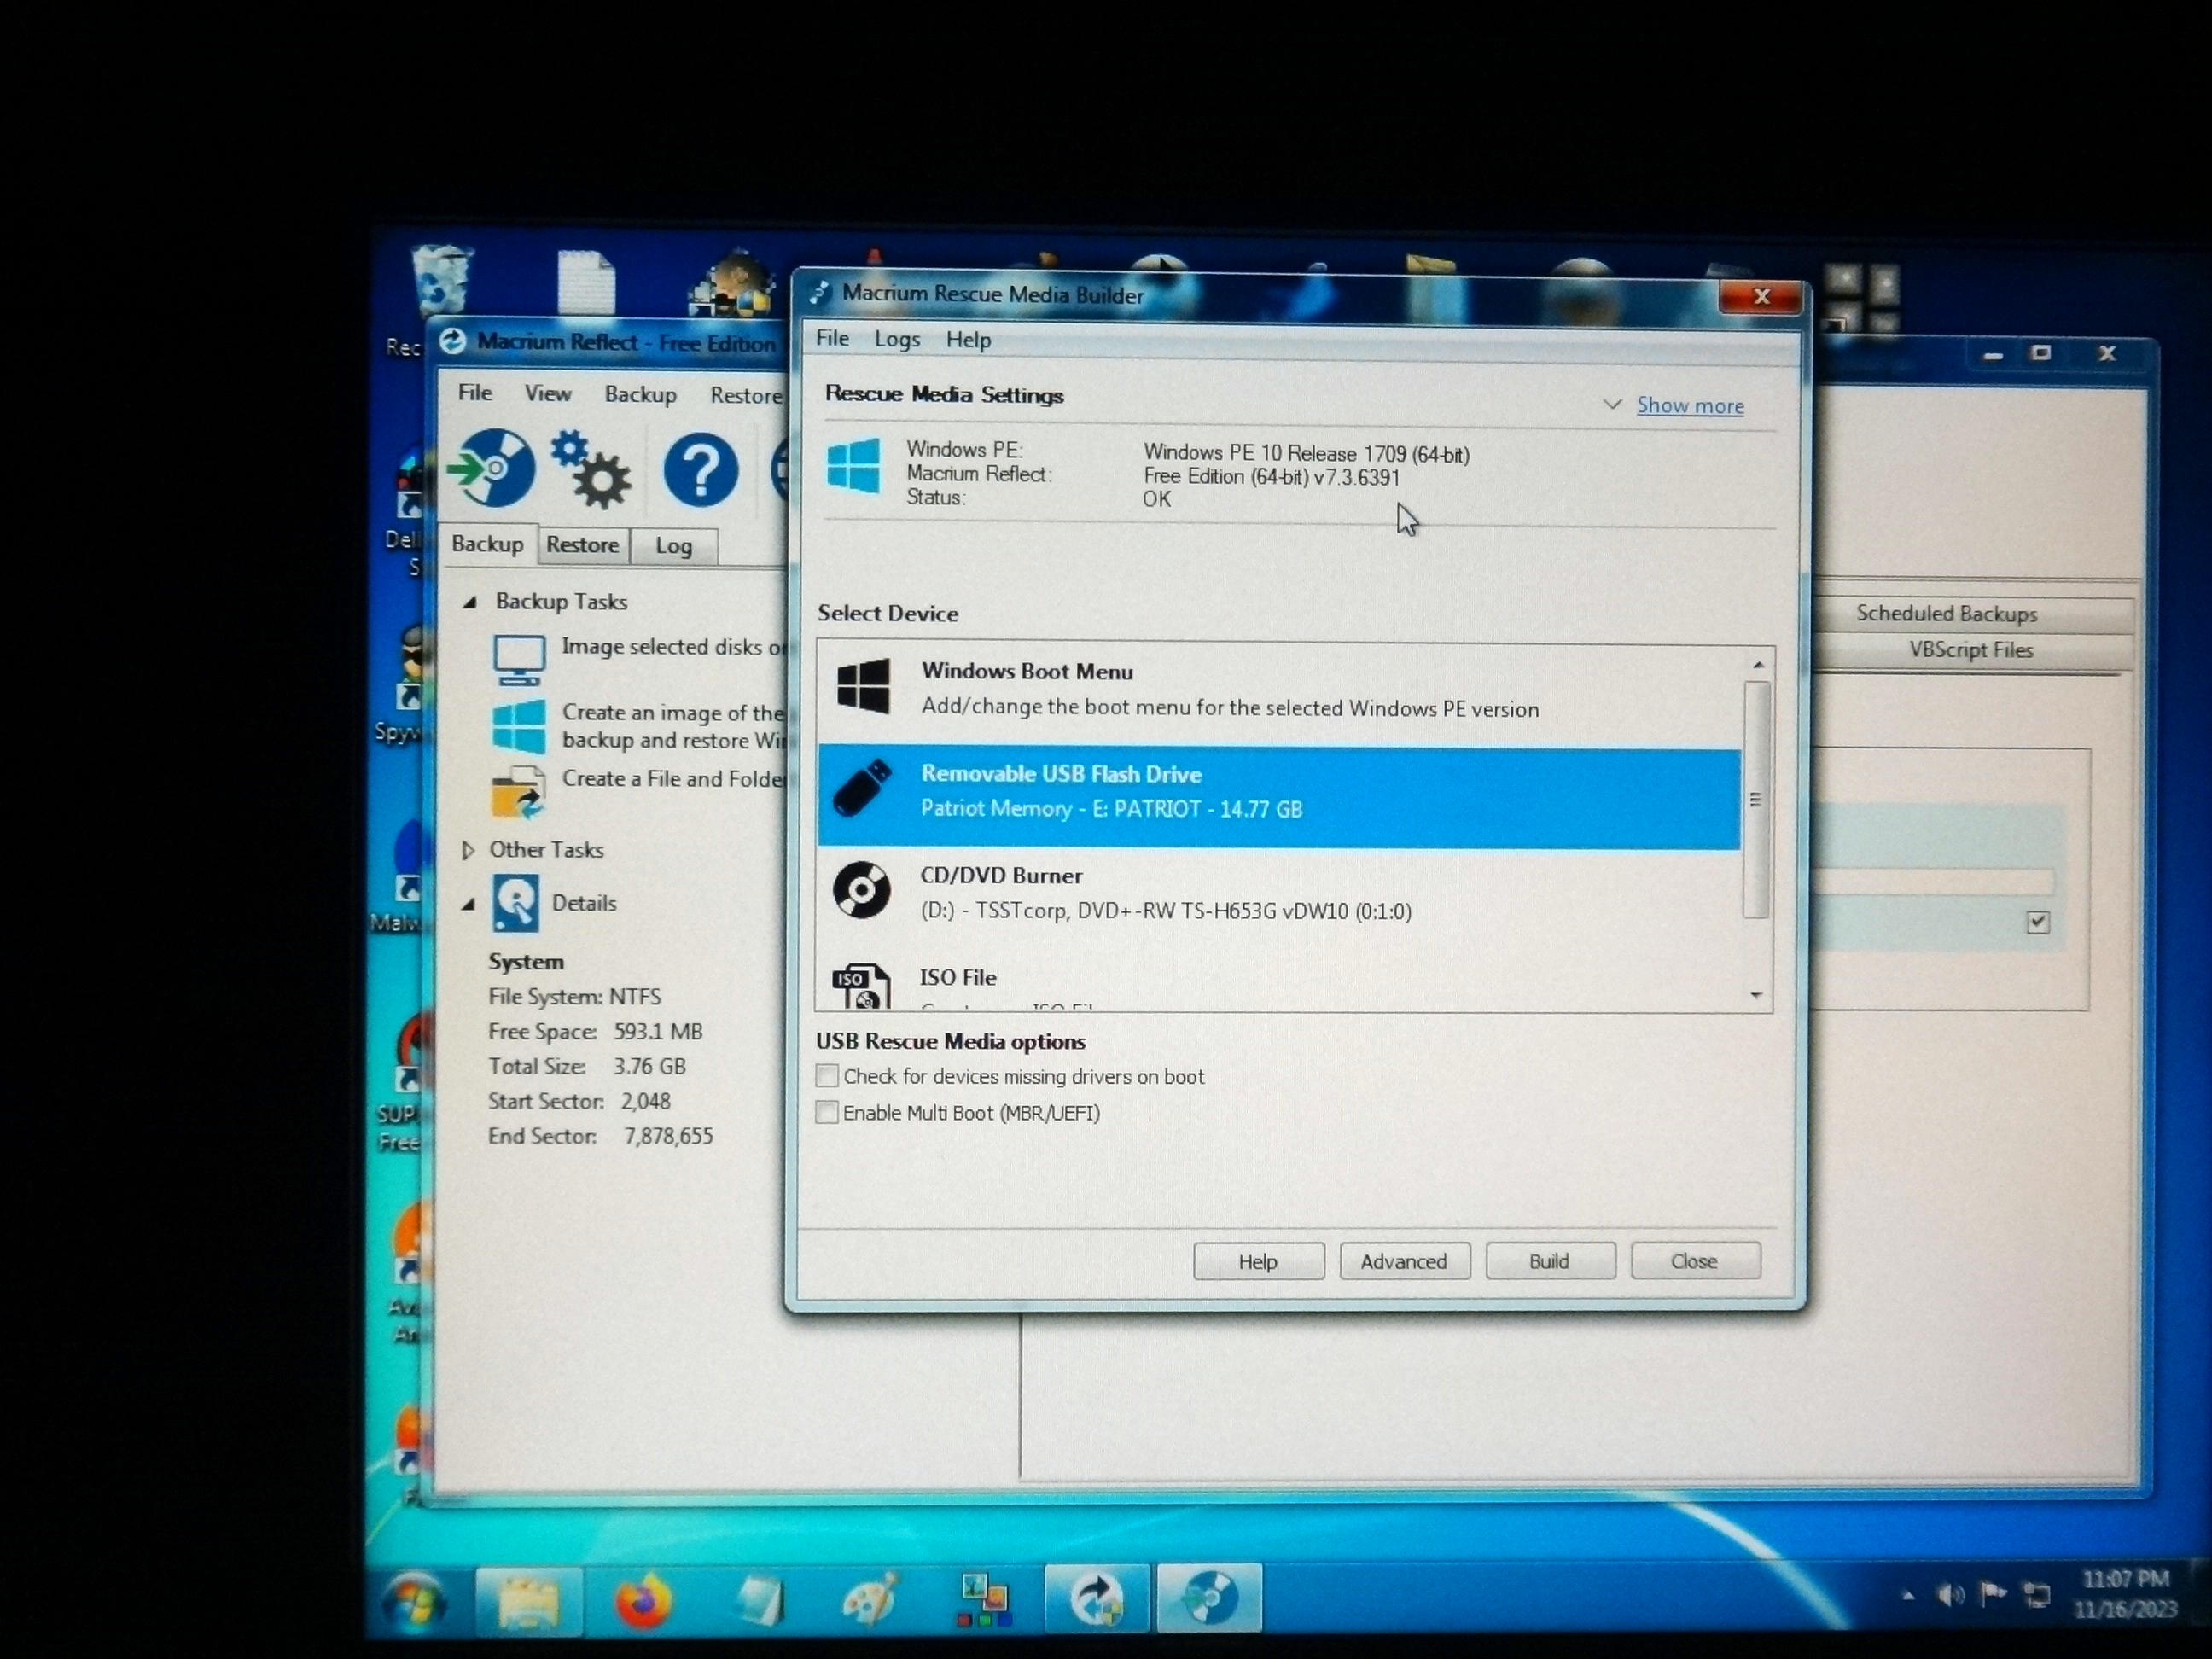This screenshot has width=2212, height=1659.
Task: Click the Help button in dialog footer
Action: coord(1258,1261)
